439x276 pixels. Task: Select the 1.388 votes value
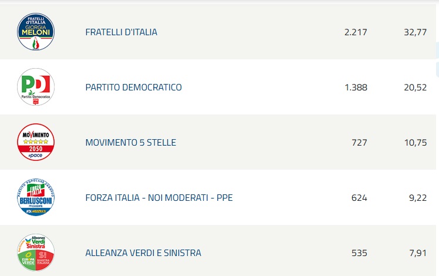coord(356,87)
